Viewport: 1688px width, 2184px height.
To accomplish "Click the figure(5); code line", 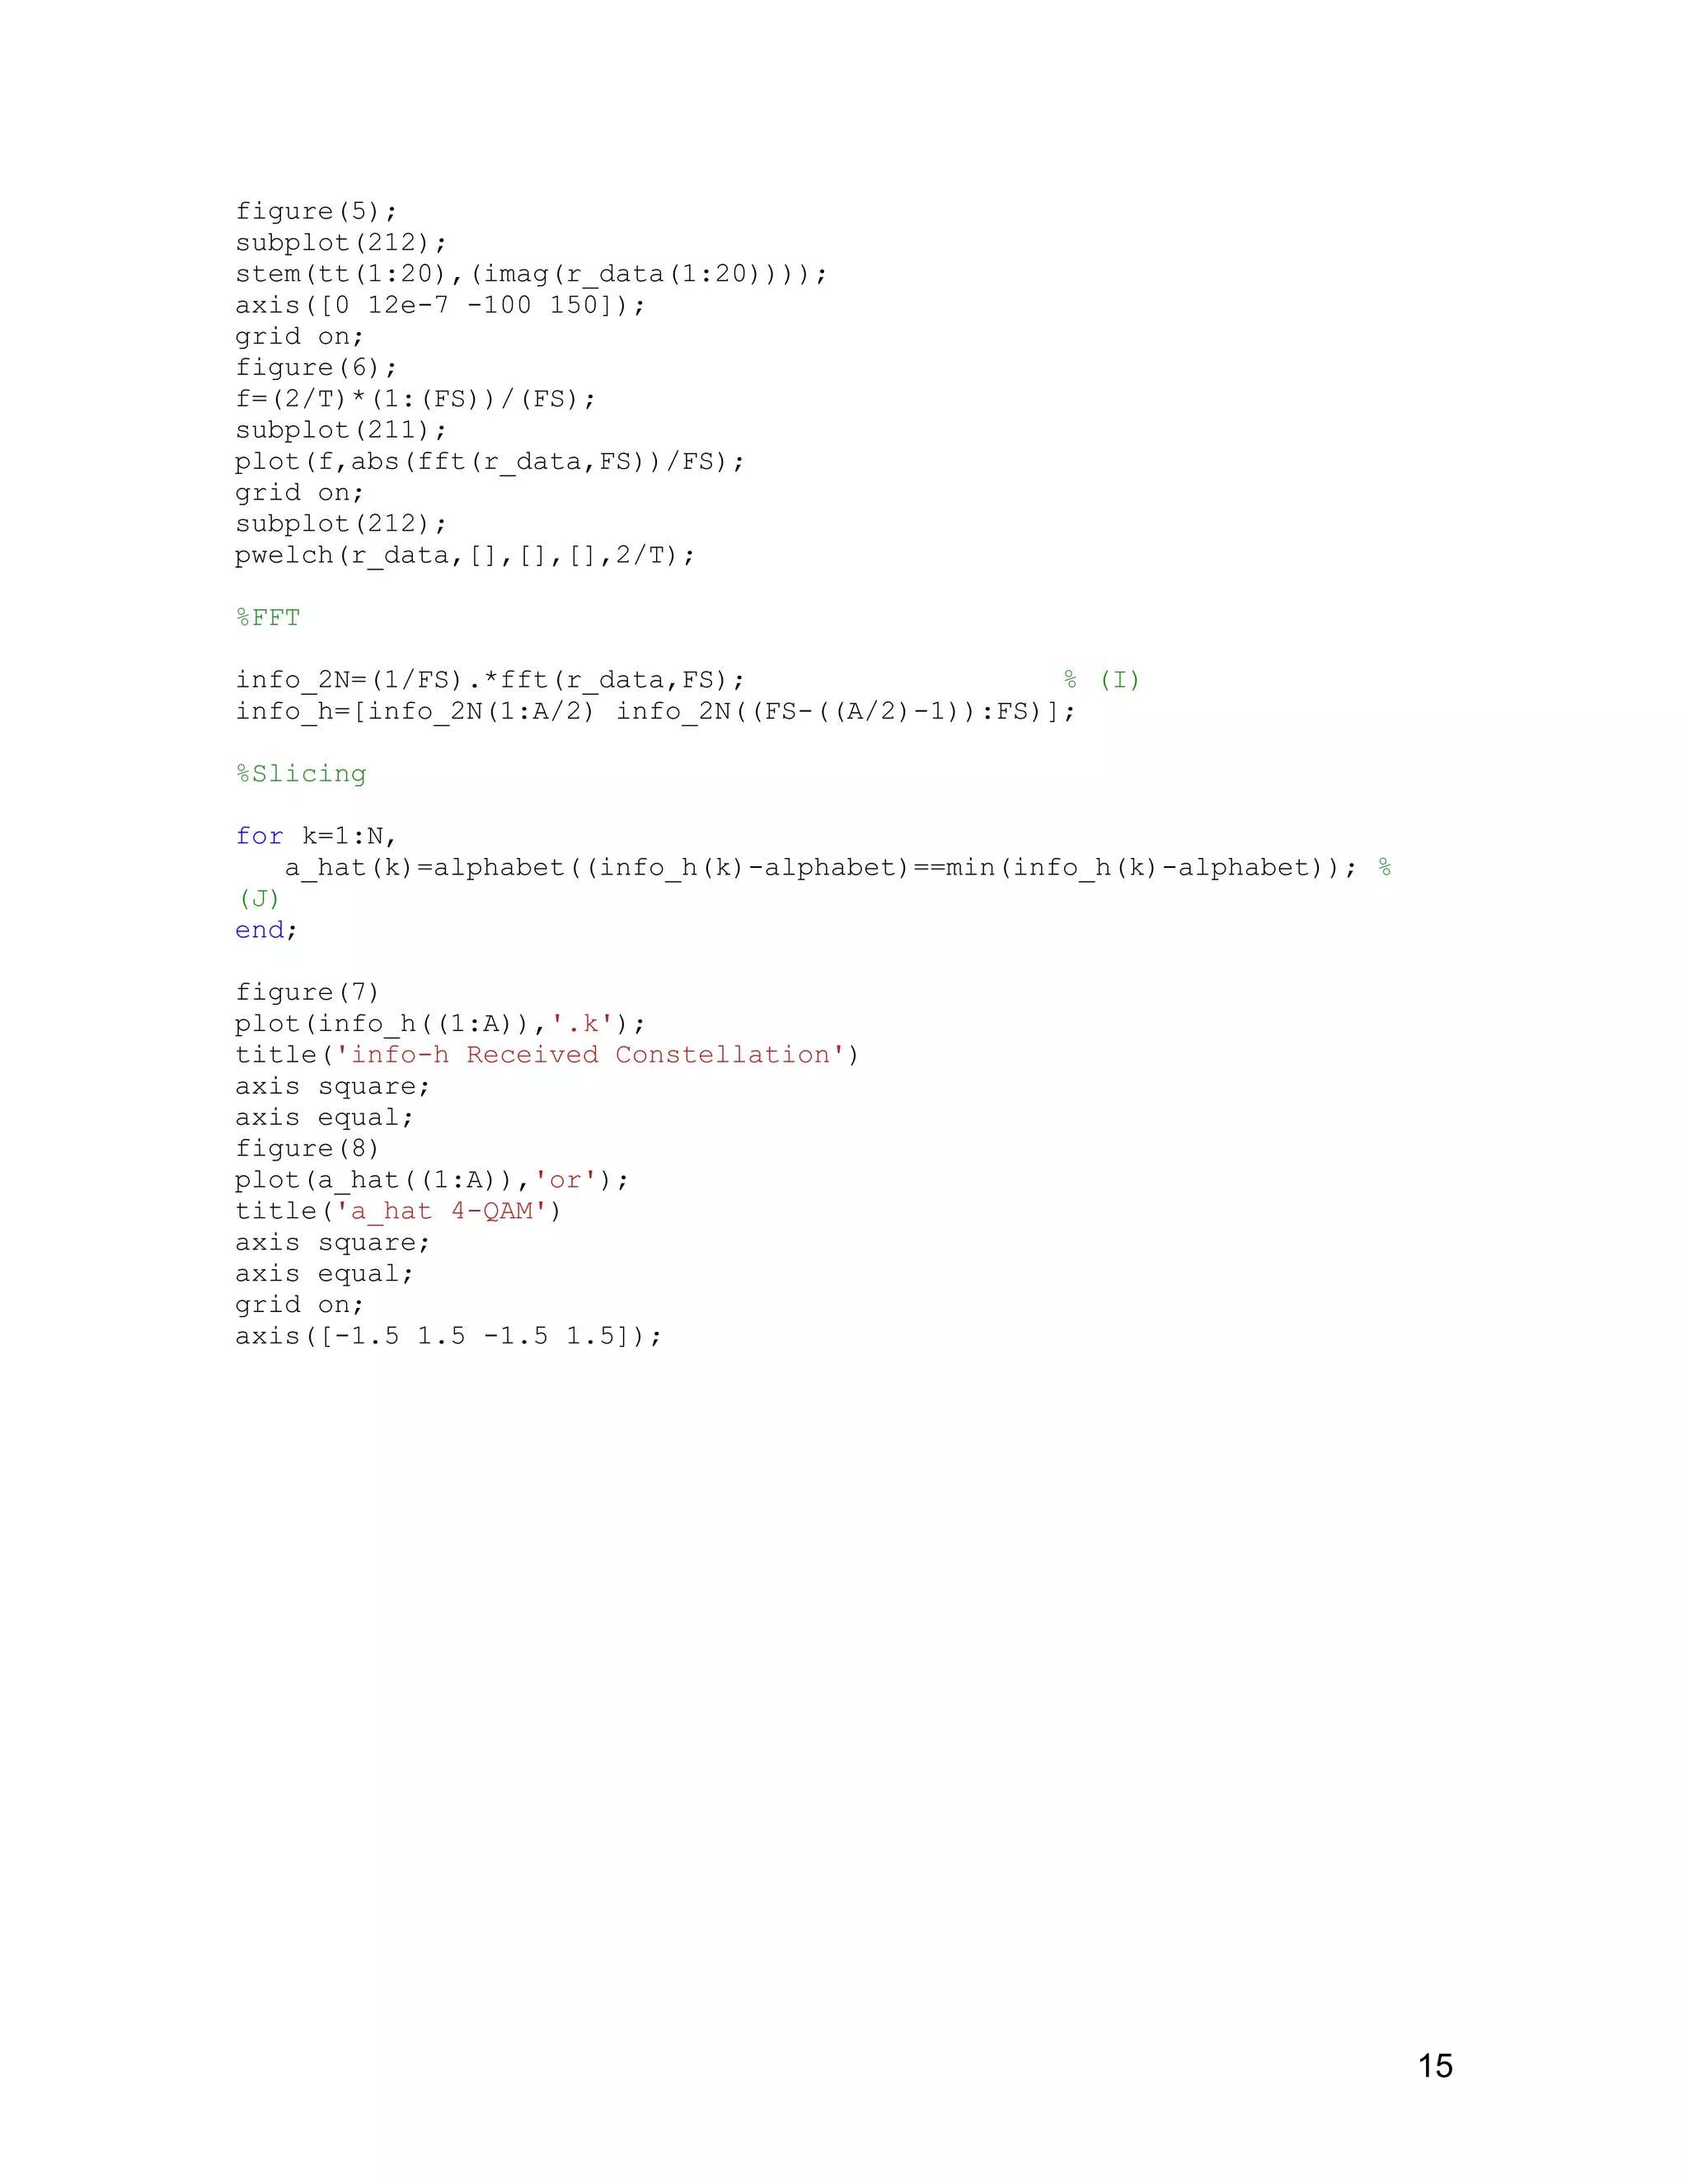I will [x=316, y=211].
